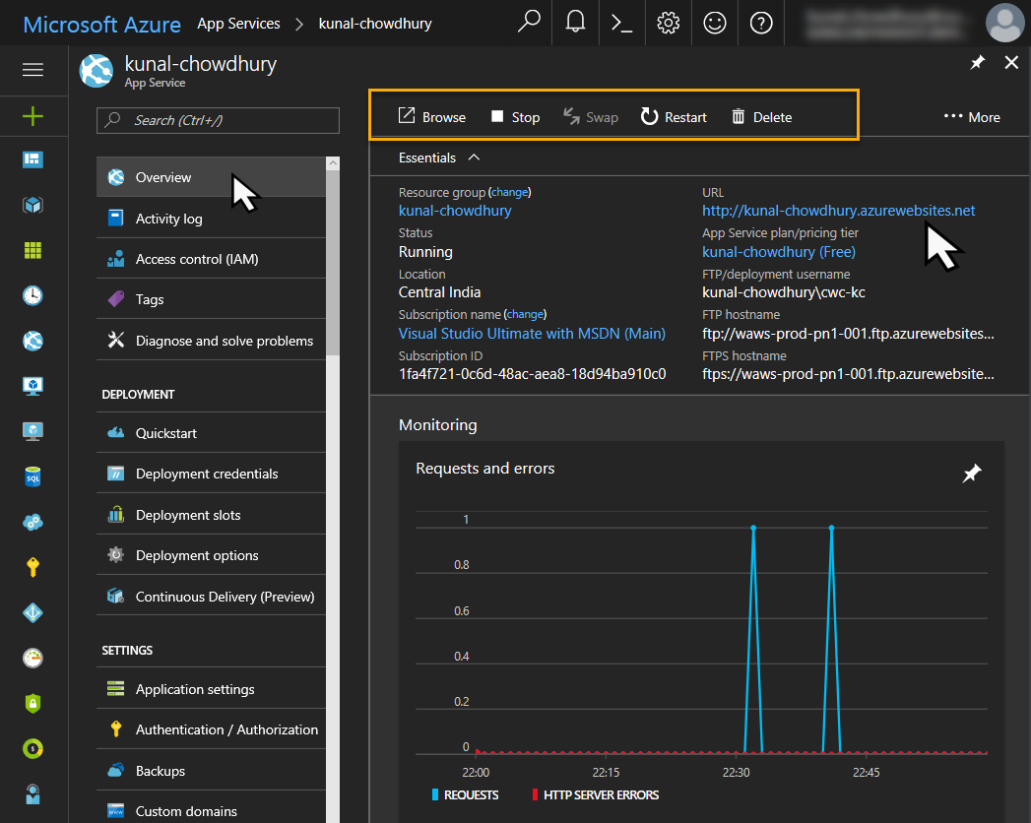Open the azurewebsites.net URL link
This screenshot has height=823, width=1031.
point(838,211)
